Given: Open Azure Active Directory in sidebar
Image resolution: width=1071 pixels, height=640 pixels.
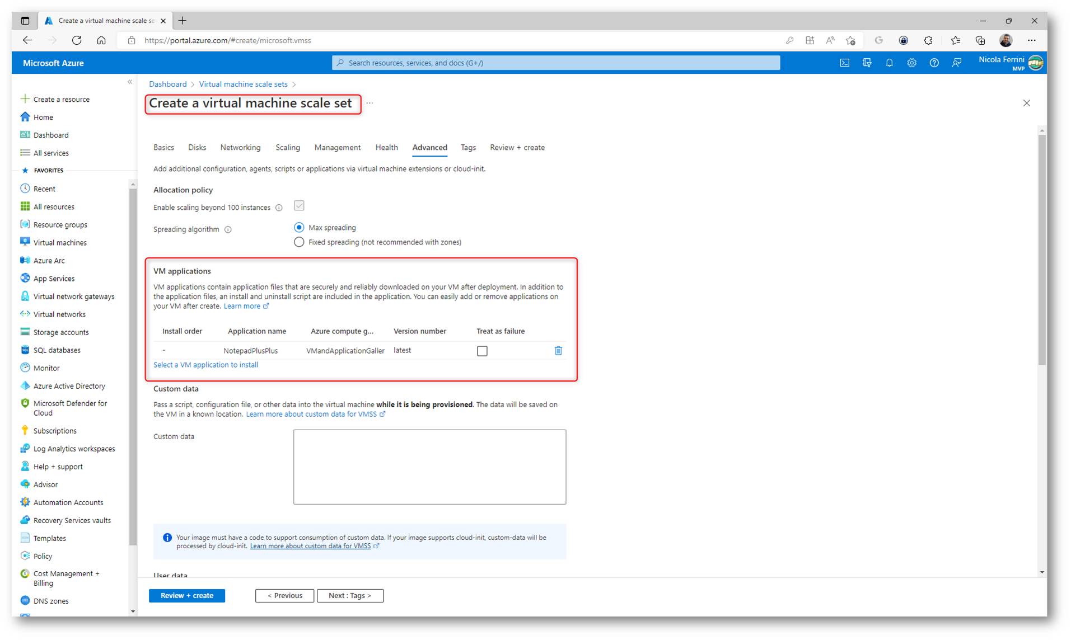Looking at the screenshot, I should [69, 386].
